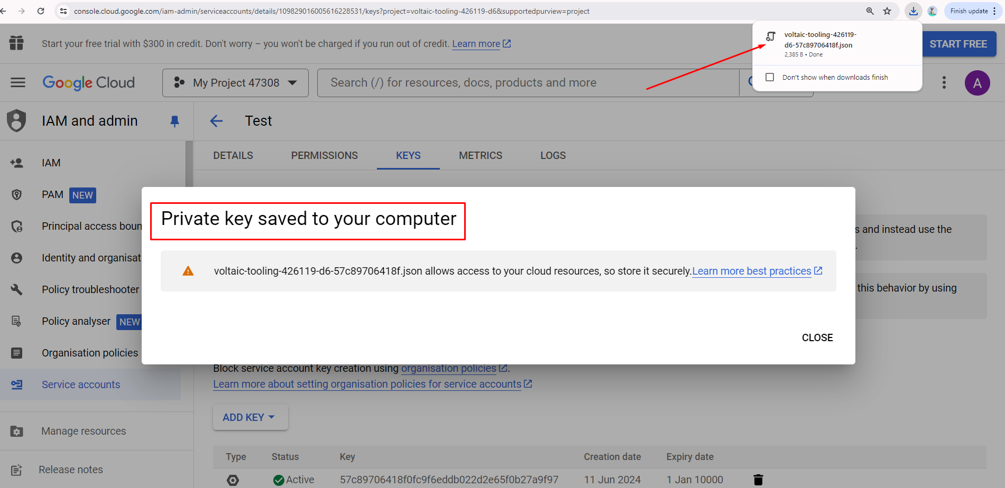Click the purple account avatar
The height and width of the screenshot is (488, 1005).
[x=977, y=83]
